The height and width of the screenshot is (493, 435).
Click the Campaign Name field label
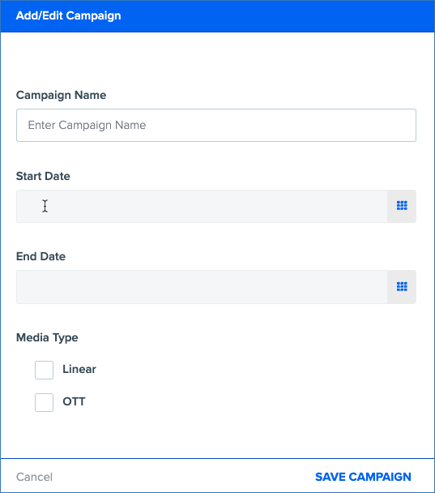(x=62, y=95)
